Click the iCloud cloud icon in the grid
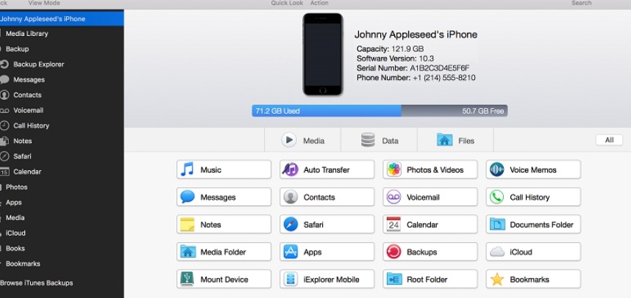 (497, 252)
